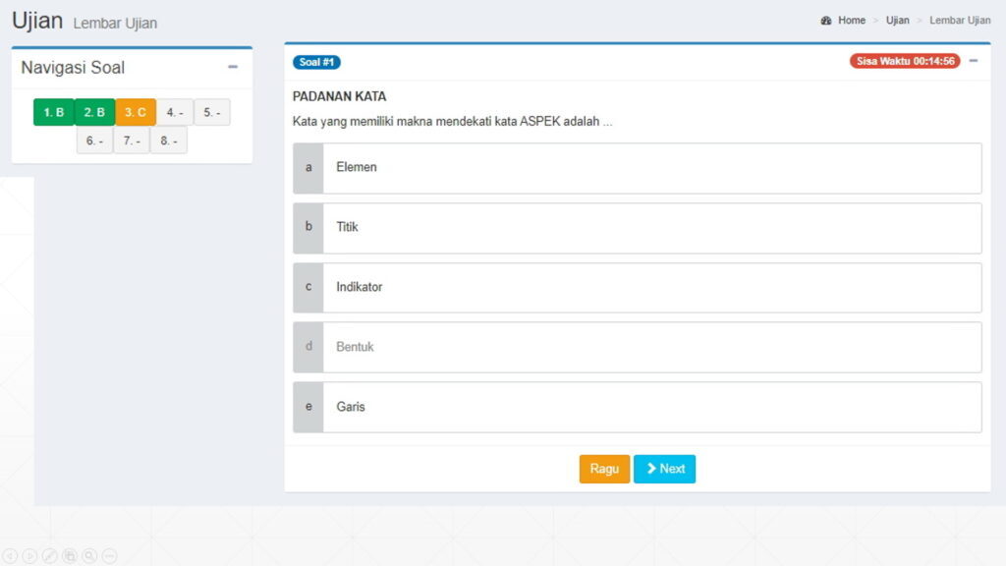Select answer option b Titik

point(637,228)
